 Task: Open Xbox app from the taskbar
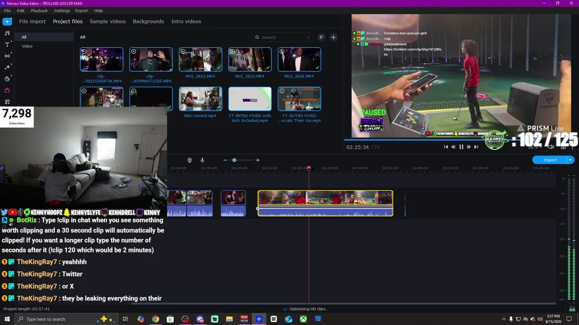click(303, 319)
